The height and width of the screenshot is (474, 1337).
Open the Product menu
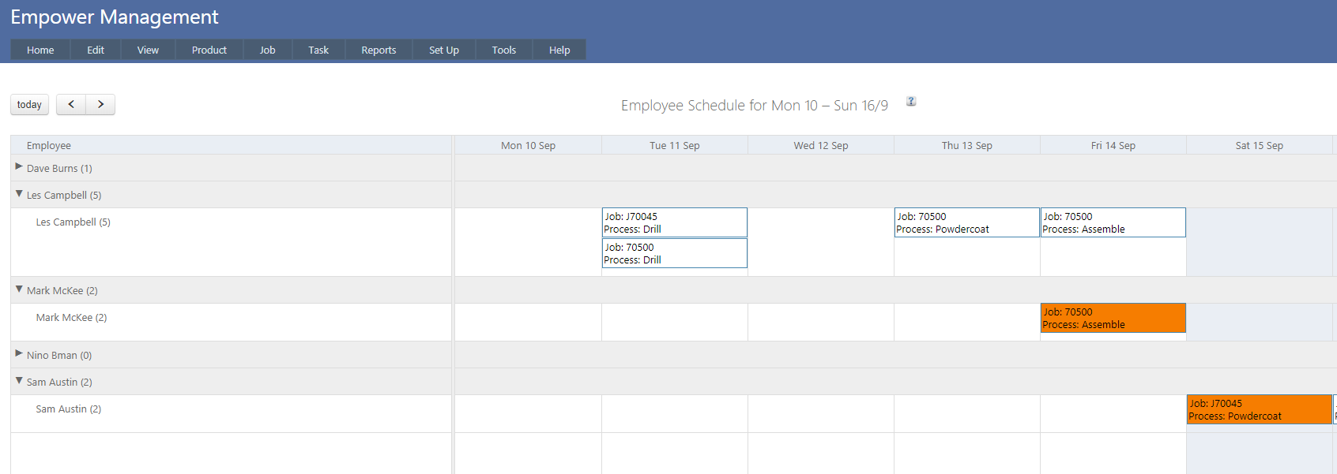coord(209,50)
